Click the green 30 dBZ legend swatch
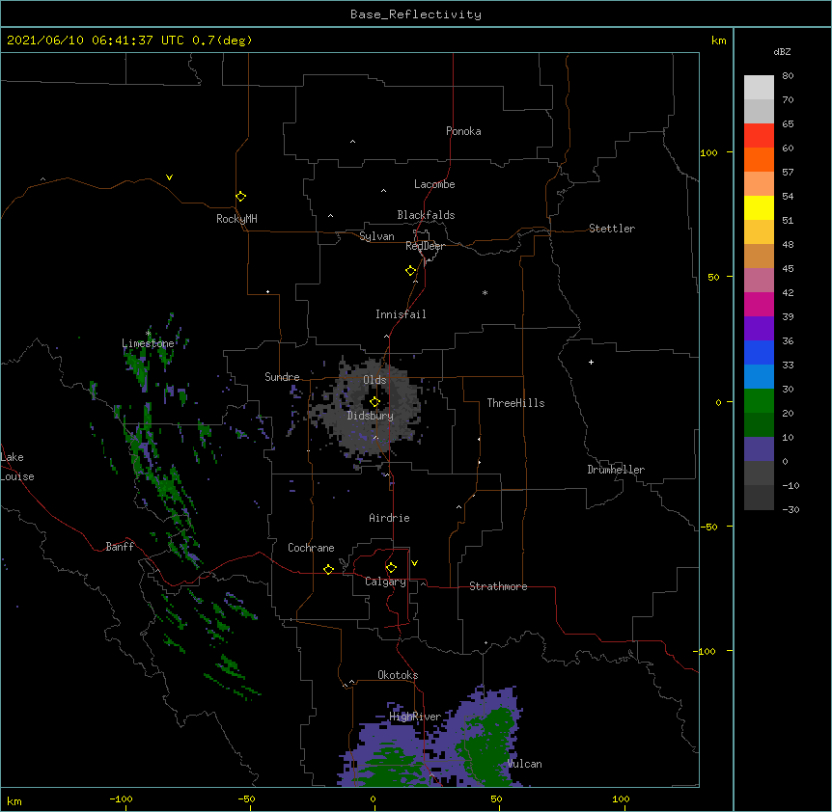832x812 pixels. point(759,401)
